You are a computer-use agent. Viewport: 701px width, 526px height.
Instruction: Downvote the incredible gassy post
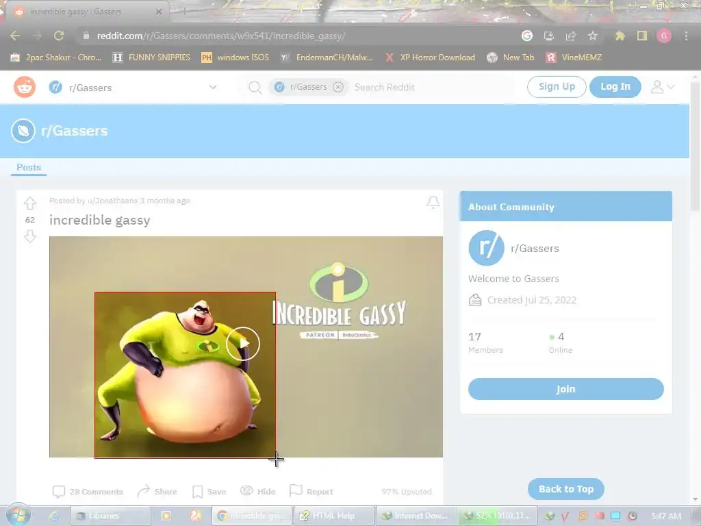30,236
